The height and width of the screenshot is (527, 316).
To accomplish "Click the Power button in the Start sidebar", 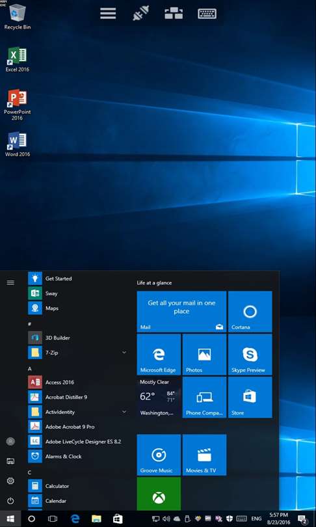I will tap(10, 501).
